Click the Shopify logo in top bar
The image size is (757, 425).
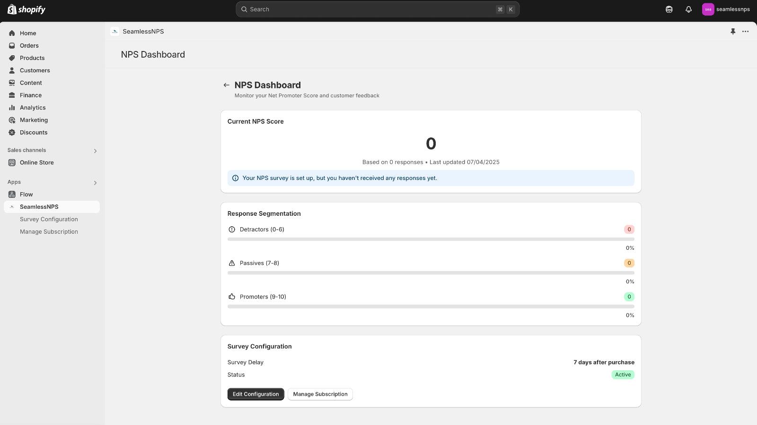coord(26,9)
